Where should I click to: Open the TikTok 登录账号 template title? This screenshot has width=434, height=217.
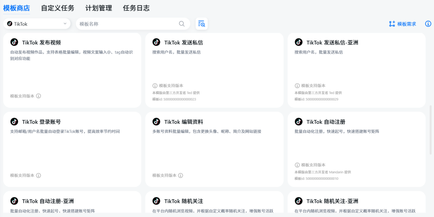[41, 122]
